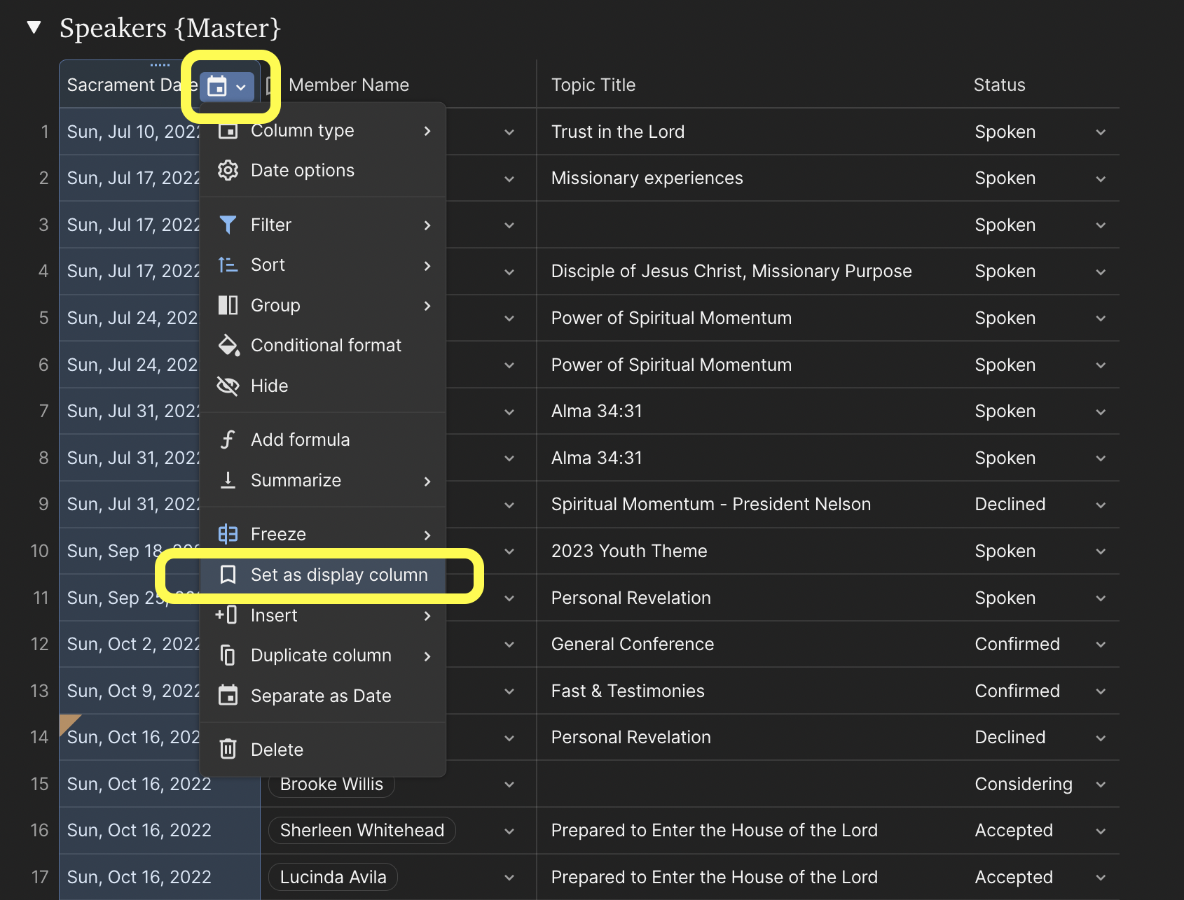
Task: Click the calendar icon in Sacrament Date header
Action: 217,87
